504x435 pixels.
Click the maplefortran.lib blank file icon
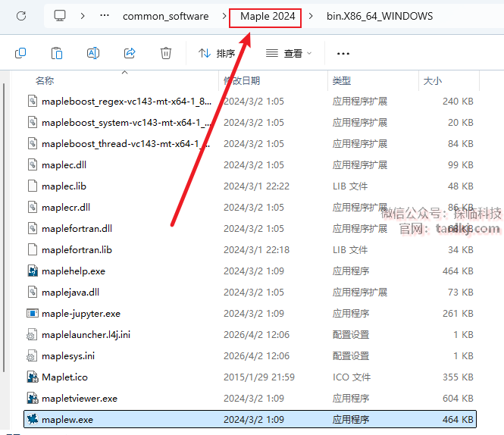(33, 250)
